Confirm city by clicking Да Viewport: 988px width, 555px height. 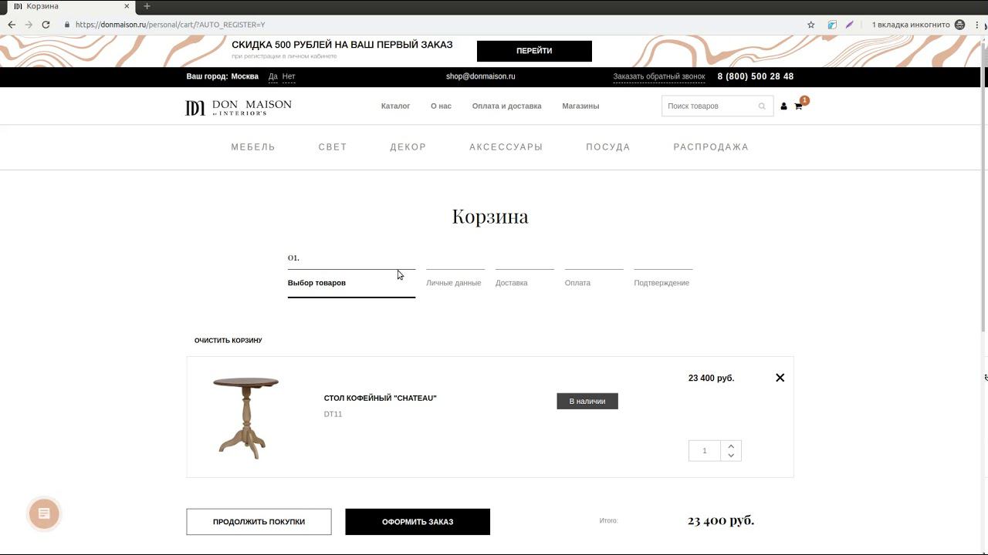pyautogui.click(x=273, y=76)
